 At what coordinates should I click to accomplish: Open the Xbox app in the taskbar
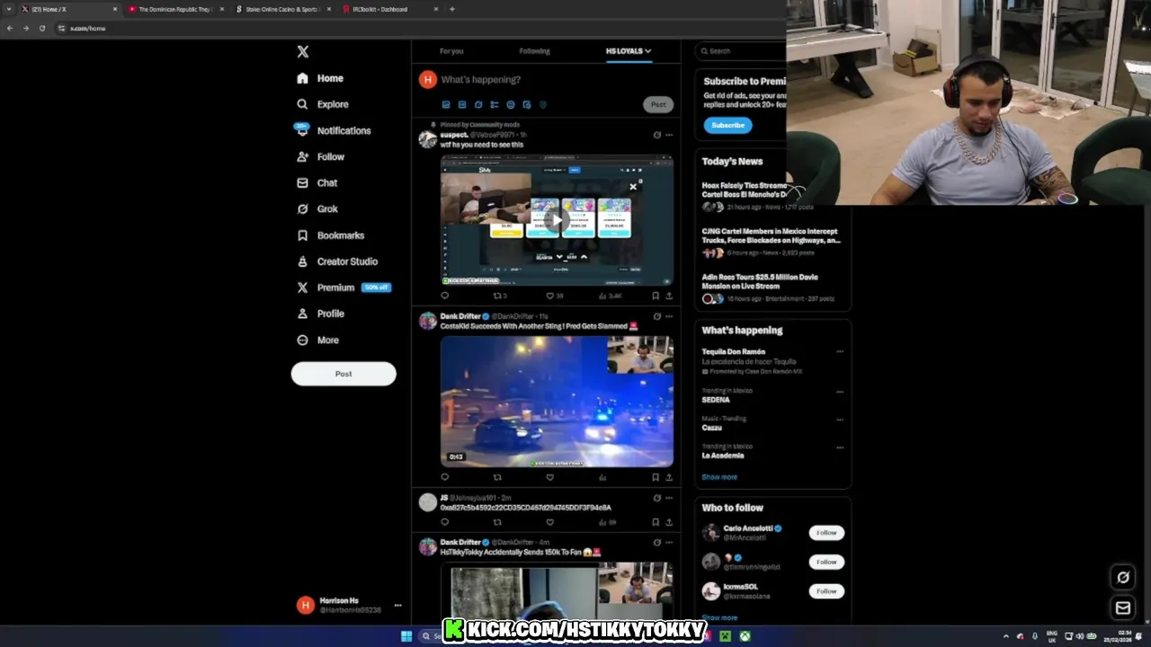coord(745,636)
